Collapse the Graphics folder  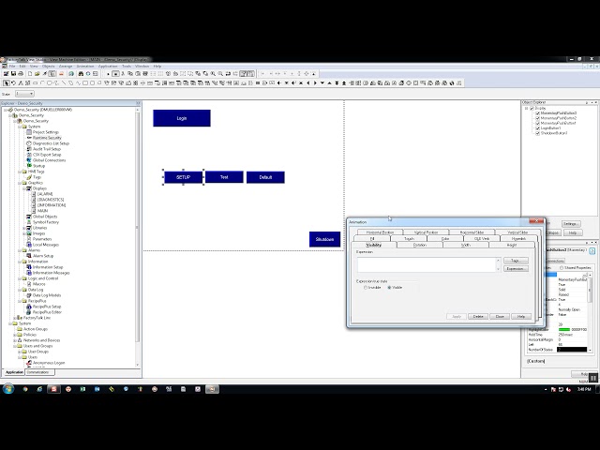(20, 183)
